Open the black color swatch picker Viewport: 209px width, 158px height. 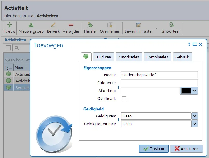189,91
